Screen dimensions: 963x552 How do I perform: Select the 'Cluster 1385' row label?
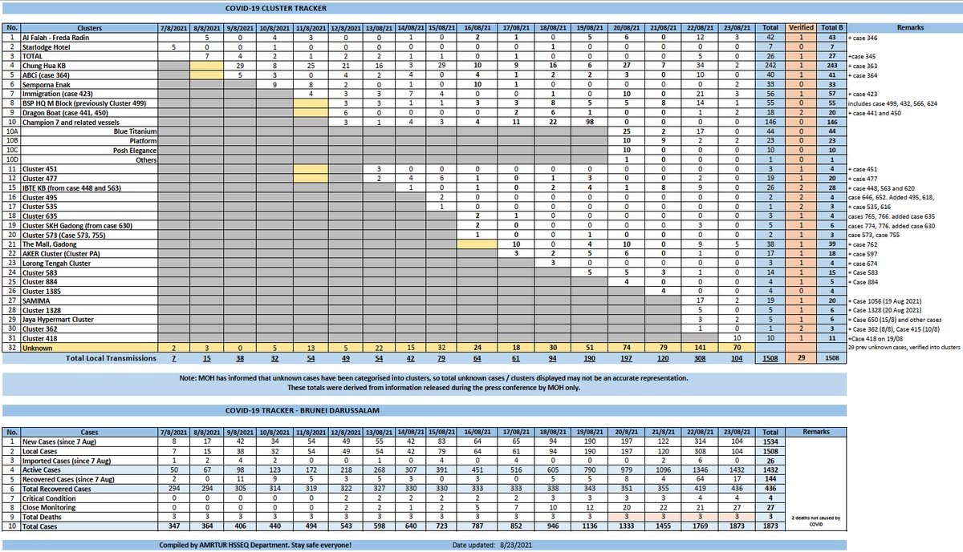[88, 292]
